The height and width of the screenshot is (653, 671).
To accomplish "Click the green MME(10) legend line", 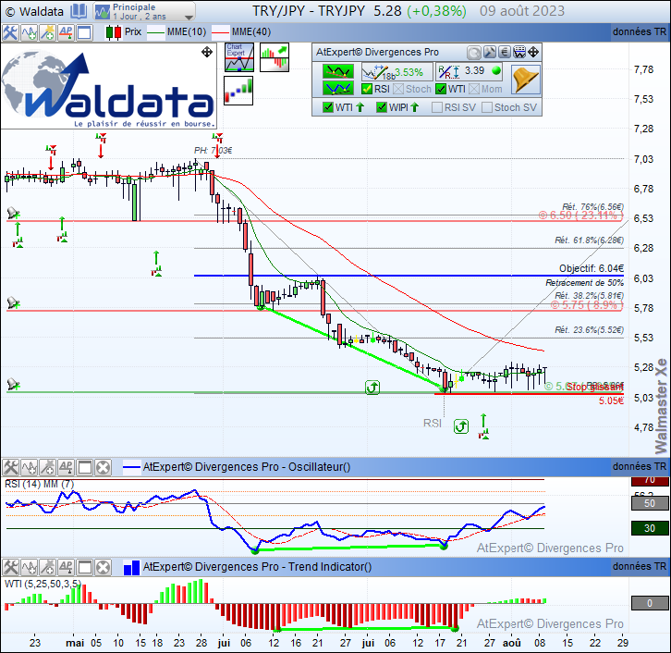I will [156, 32].
